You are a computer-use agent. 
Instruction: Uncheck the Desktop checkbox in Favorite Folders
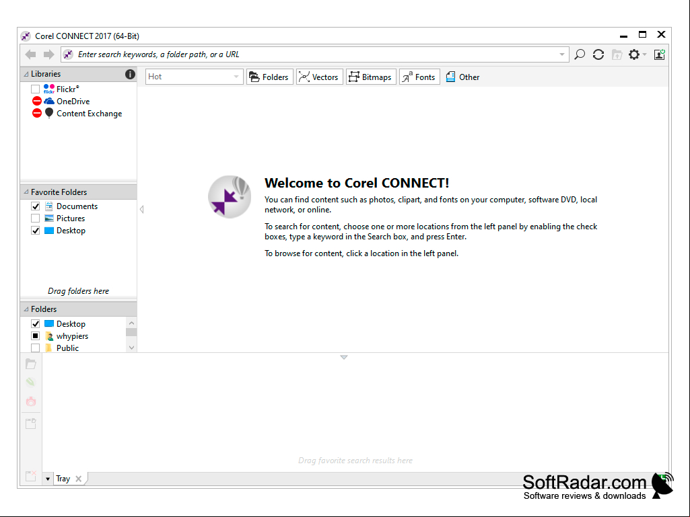click(x=35, y=231)
